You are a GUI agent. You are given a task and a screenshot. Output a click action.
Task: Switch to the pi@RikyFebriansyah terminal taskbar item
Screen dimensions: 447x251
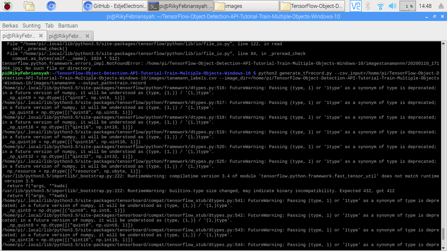pos(181,6)
